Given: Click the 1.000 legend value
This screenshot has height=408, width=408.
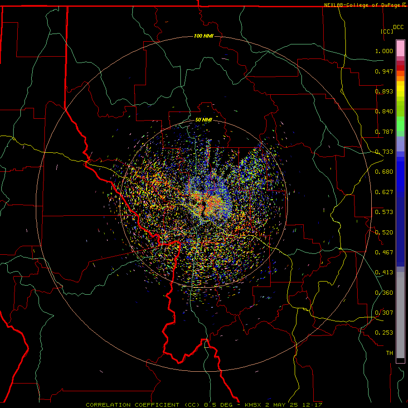Looking at the screenshot, I should 384,51.
